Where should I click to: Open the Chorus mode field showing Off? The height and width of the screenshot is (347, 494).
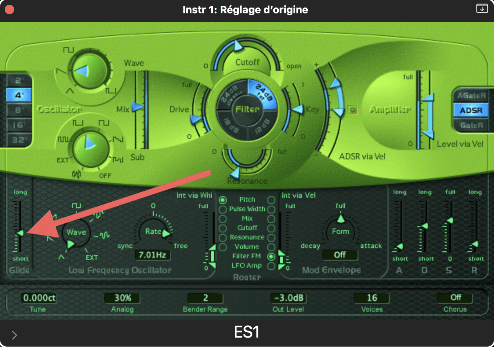pyautogui.click(x=455, y=298)
